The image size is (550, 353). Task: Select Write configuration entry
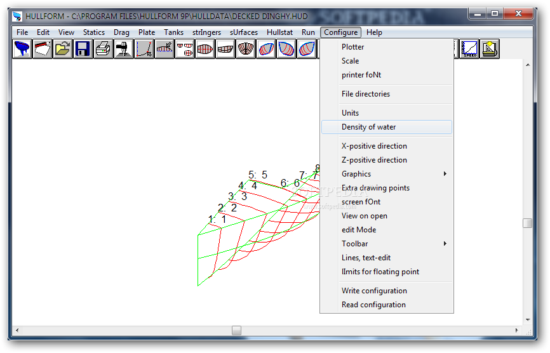click(x=387, y=291)
